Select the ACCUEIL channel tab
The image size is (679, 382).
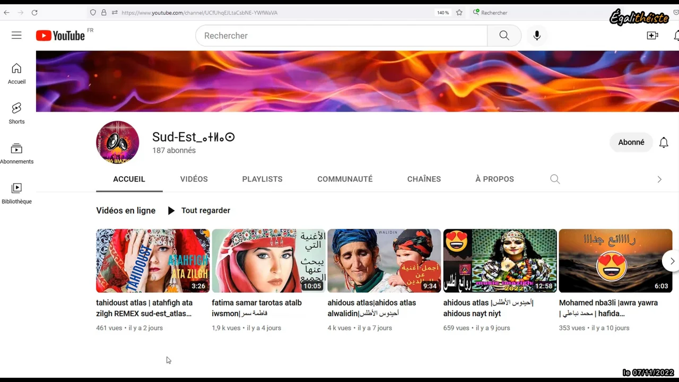click(129, 179)
